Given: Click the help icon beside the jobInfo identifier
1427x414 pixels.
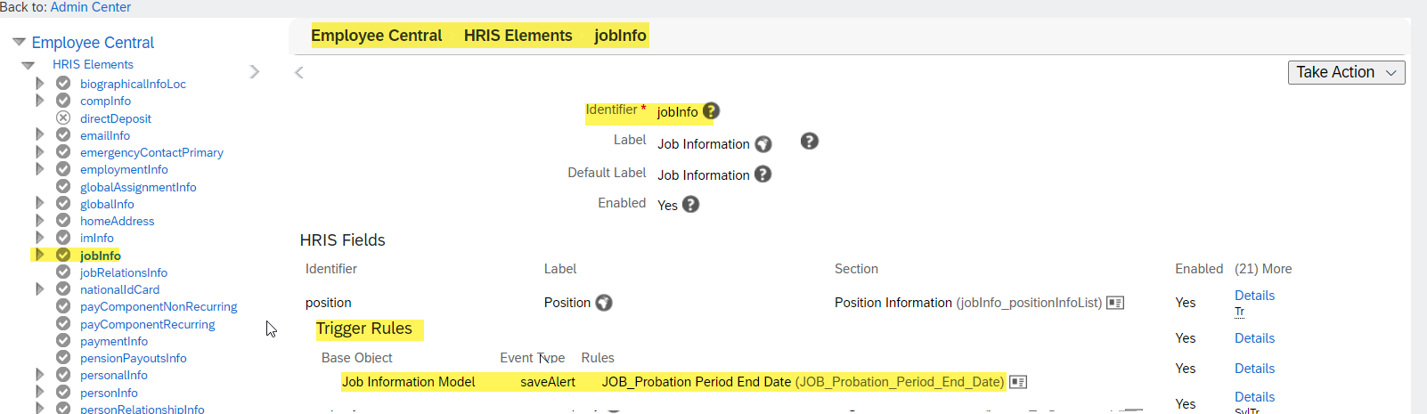Looking at the screenshot, I should point(711,111).
